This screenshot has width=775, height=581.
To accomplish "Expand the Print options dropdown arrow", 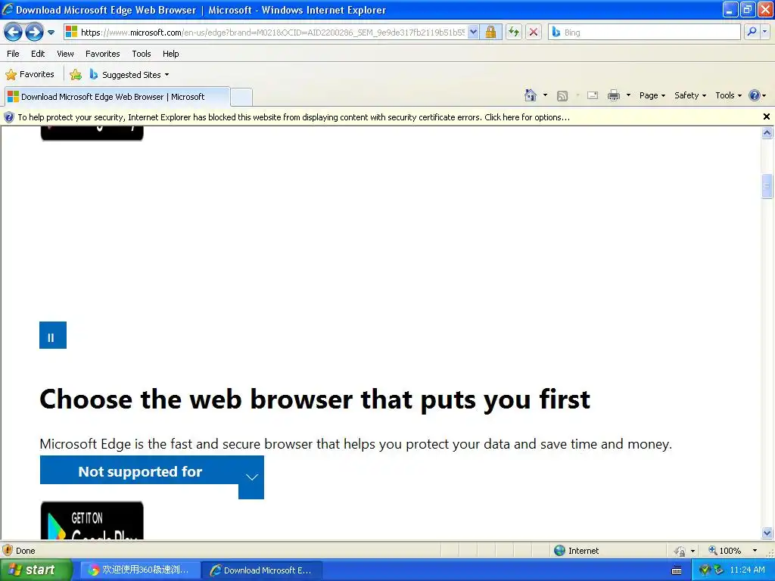I will point(628,95).
